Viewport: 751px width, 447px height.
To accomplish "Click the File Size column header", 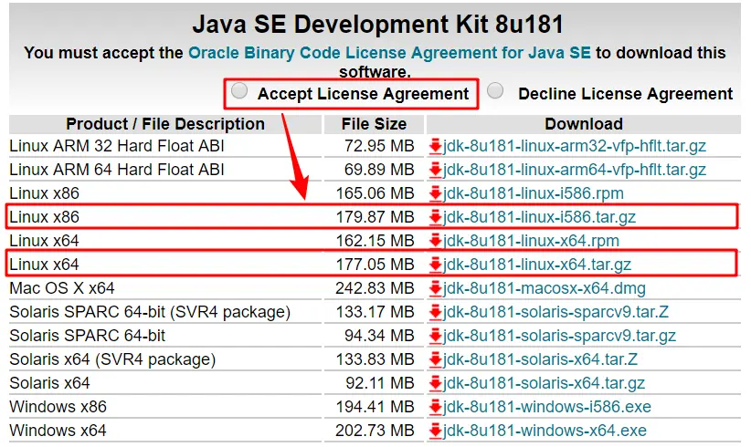I will [x=374, y=124].
